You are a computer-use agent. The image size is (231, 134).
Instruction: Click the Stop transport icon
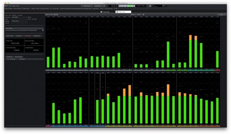(x=126, y=6)
